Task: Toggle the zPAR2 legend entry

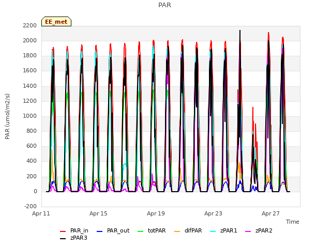Action: (259, 231)
